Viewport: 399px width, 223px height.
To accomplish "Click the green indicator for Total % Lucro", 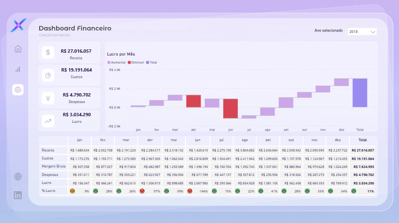I will pos(354,191).
